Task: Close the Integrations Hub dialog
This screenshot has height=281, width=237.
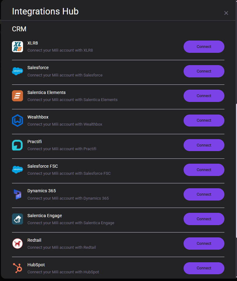Action: pyautogui.click(x=226, y=13)
